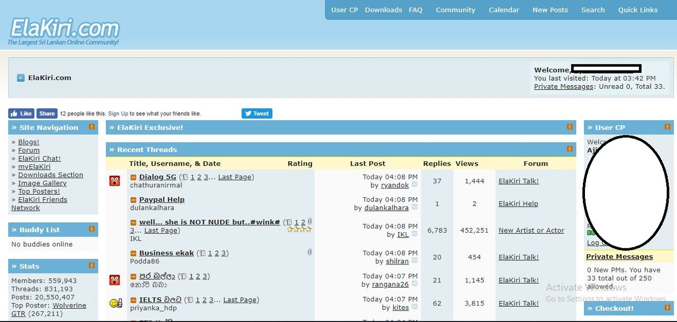677x322 pixels.
Task: Open FAQ in top navigation
Action: pos(416,10)
